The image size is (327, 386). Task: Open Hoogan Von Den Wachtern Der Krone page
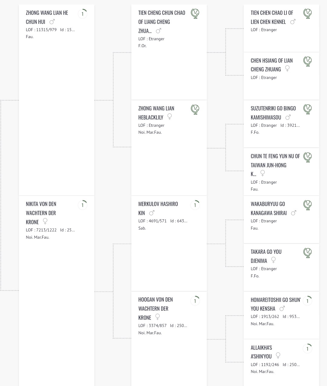pyautogui.click(x=156, y=309)
